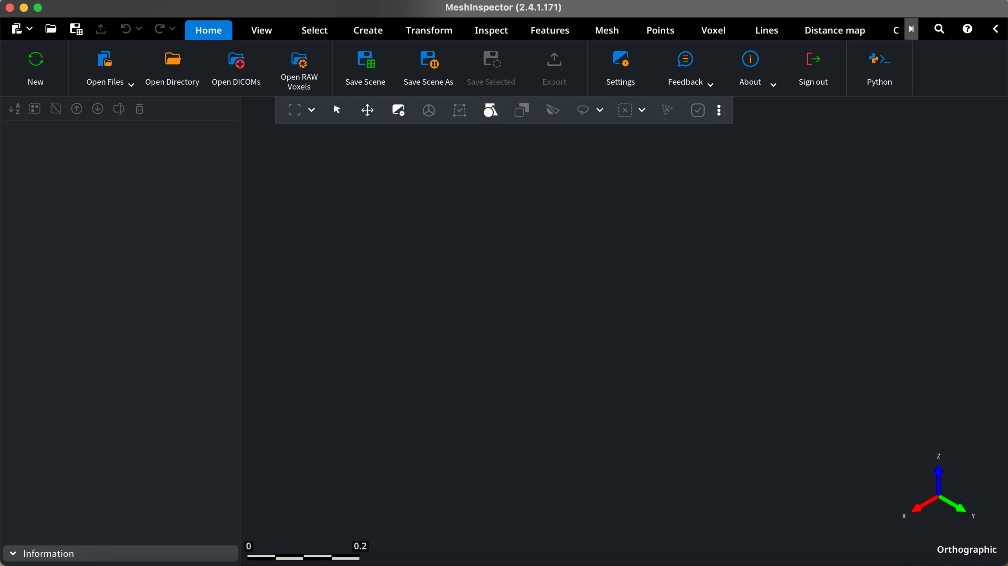Open the Mesh tab
Viewport: 1008px width, 566px height.
coord(607,30)
